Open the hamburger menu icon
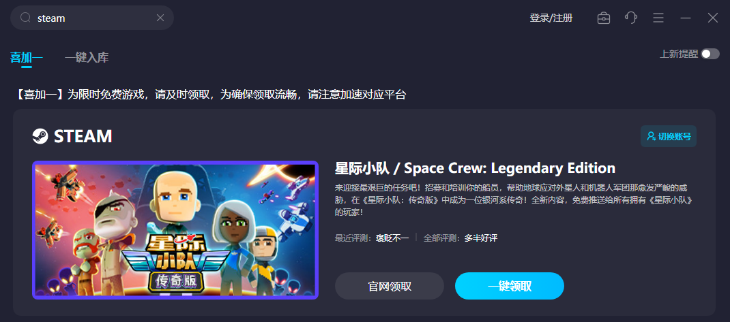This screenshot has width=730, height=322. click(x=658, y=18)
